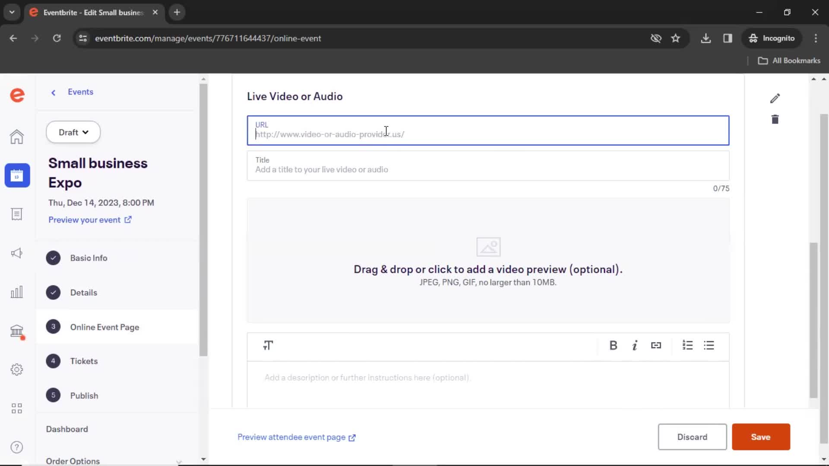Click into the description text area
Viewport: 829px width, 466px height.
coord(488,385)
